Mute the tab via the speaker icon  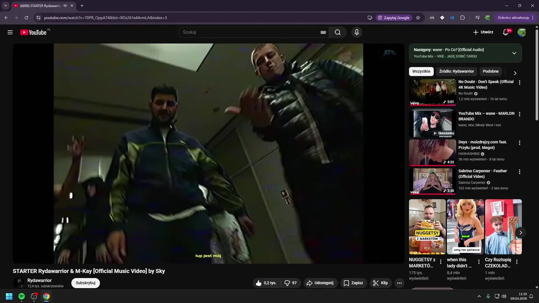[65, 6]
